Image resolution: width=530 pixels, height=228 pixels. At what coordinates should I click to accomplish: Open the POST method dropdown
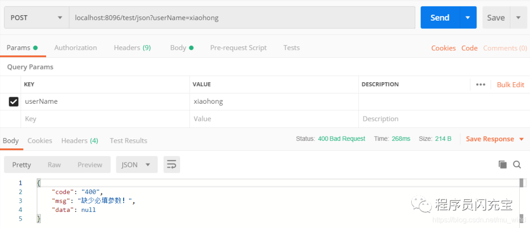click(36, 18)
